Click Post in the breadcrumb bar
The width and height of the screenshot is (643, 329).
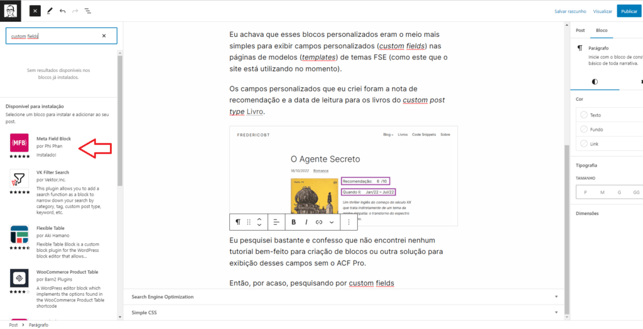pos(13,325)
